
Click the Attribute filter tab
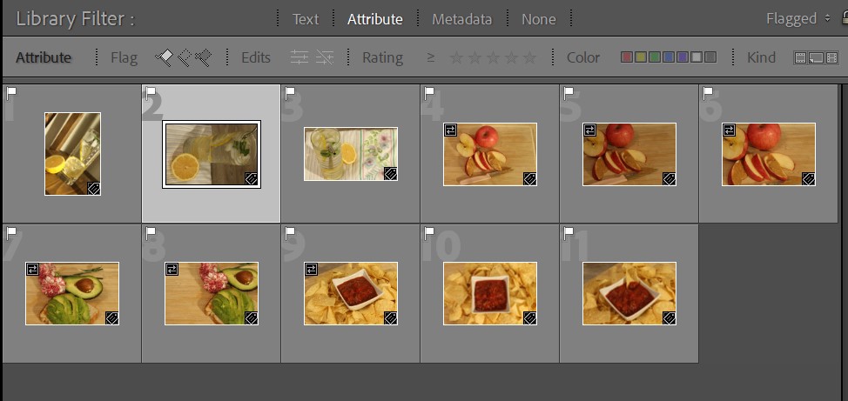374,18
